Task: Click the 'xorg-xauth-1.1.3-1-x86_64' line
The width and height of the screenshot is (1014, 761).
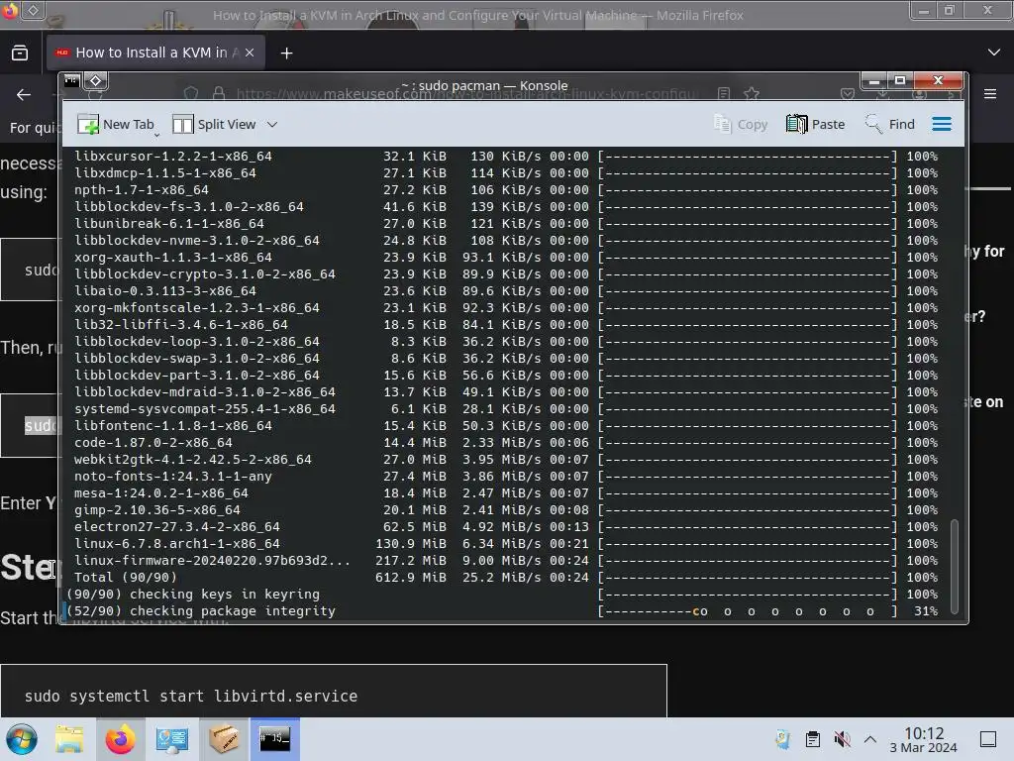Action: (506, 257)
